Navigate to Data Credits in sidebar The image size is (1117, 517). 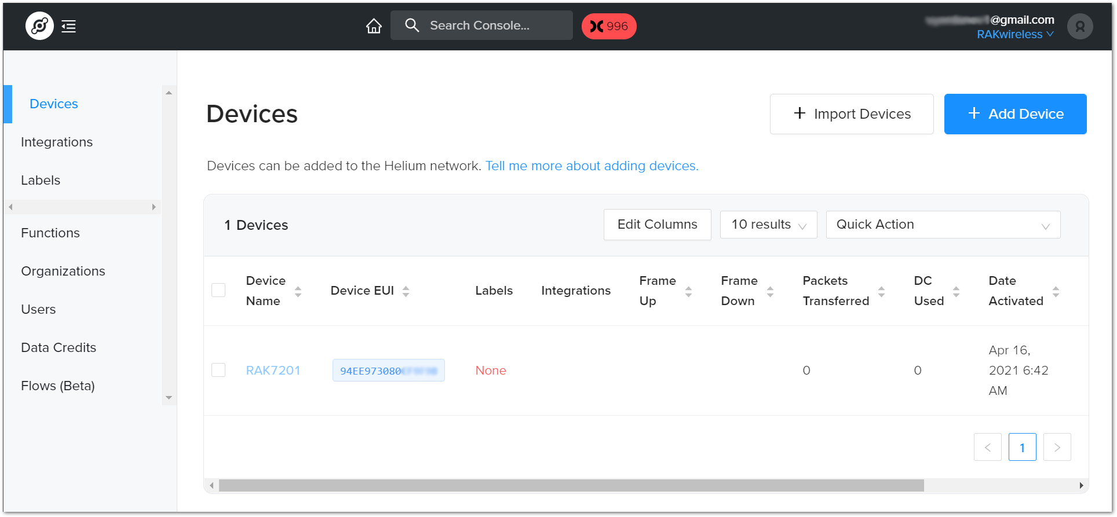(59, 347)
